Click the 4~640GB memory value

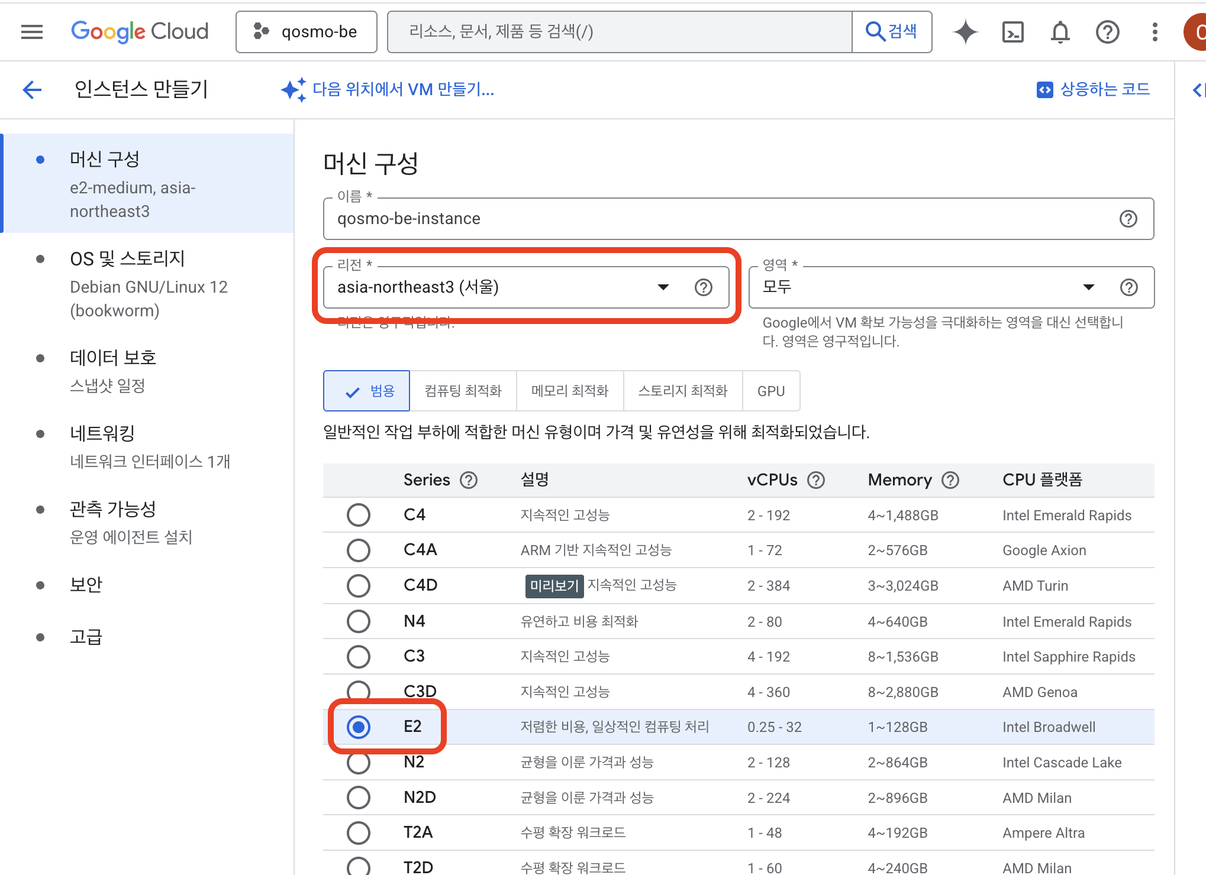pyautogui.click(x=898, y=622)
